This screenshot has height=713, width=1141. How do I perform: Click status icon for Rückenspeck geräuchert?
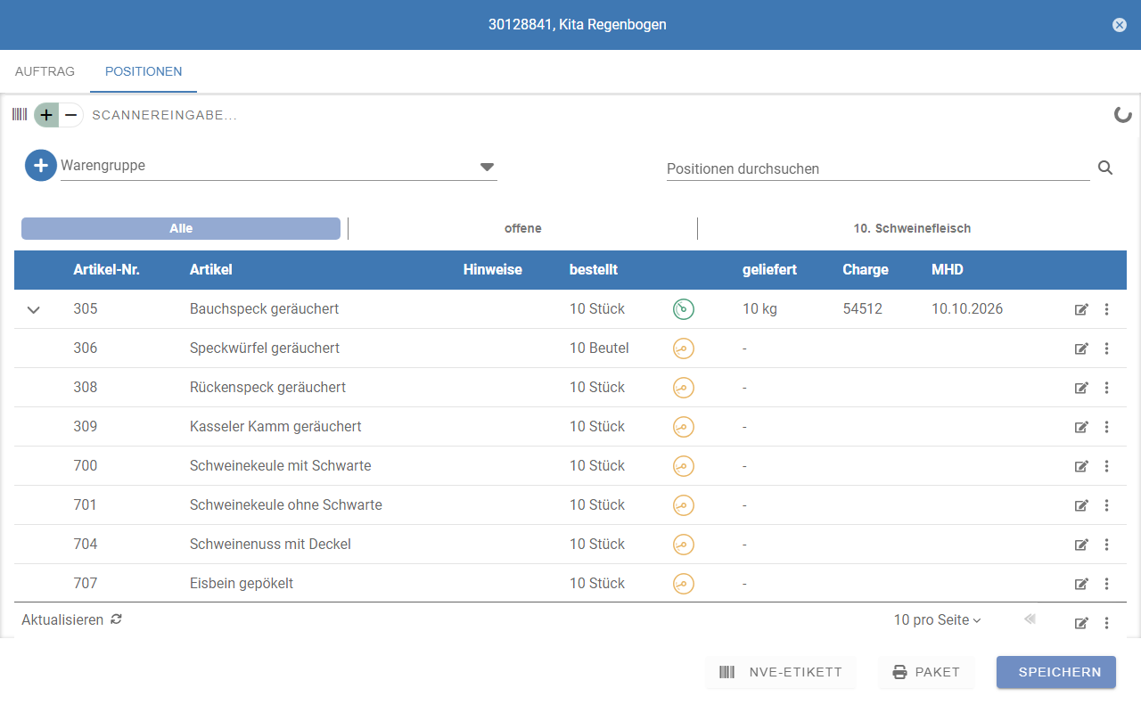(684, 388)
